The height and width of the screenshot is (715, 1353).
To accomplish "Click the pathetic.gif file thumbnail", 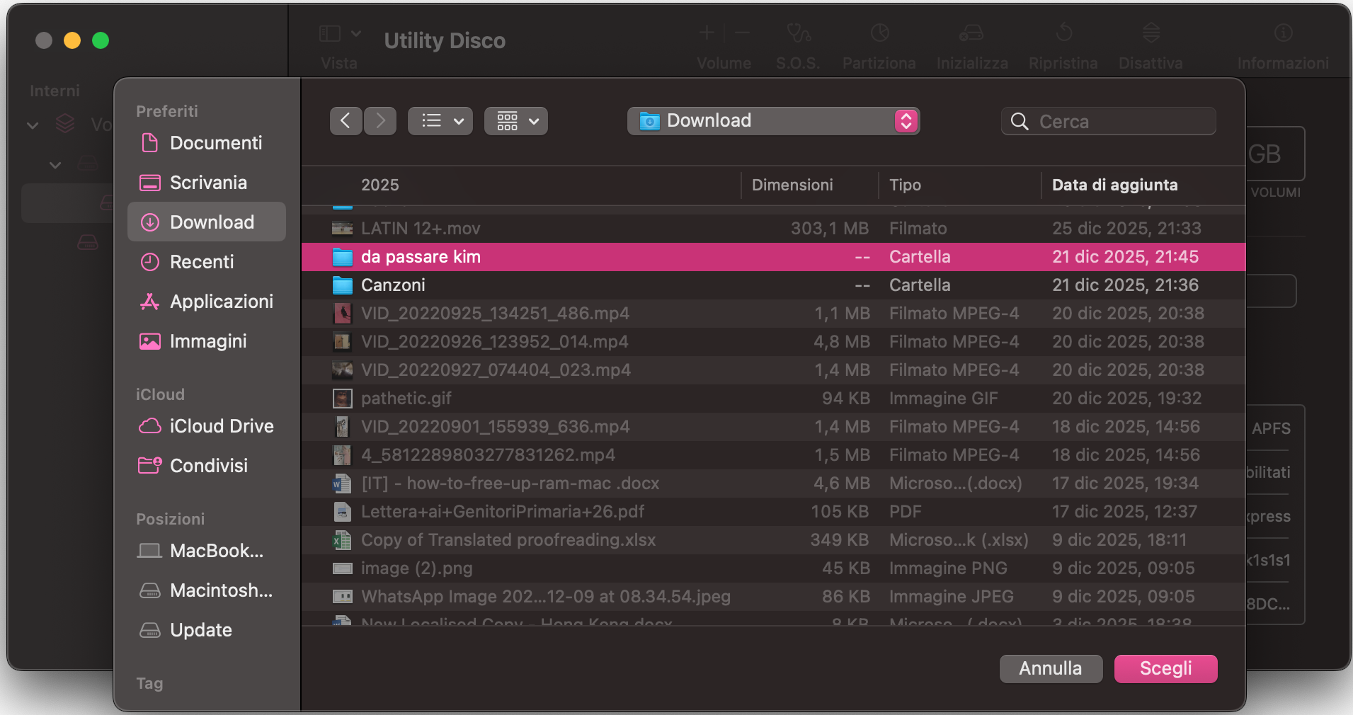I will coord(343,399).
